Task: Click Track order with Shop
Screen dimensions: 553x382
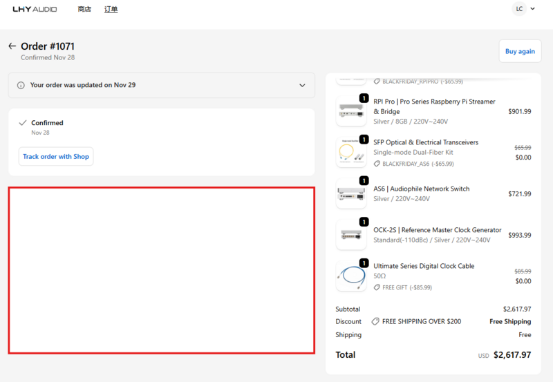Action: [55, 157]
